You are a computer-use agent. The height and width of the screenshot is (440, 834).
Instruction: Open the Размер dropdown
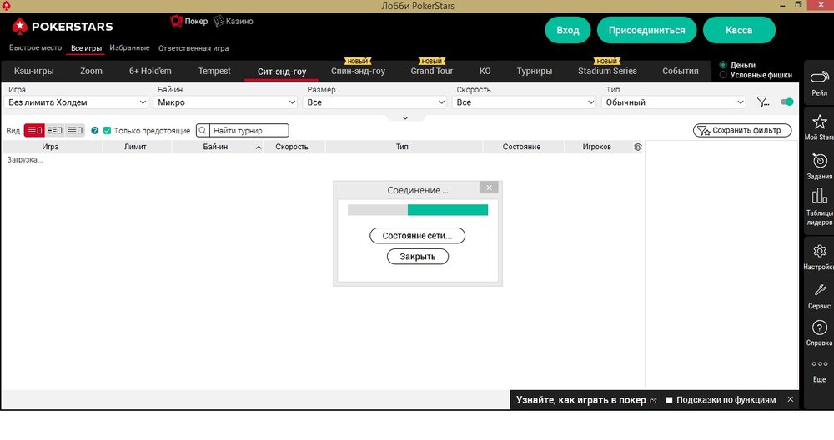[x=375, y=102]
